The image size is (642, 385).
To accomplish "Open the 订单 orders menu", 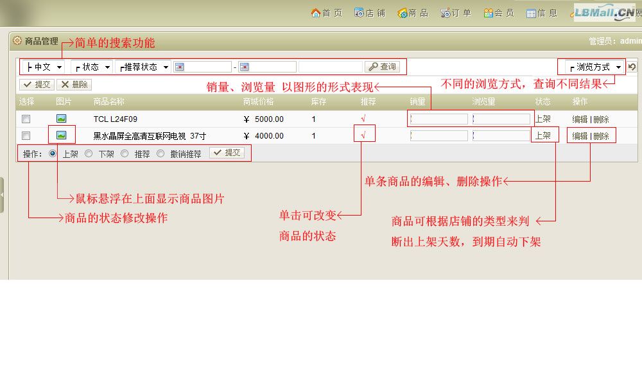I will coord(456,13).
